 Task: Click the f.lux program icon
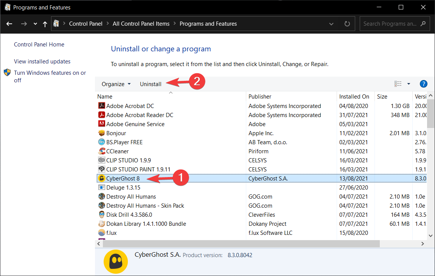click(101, 233)
